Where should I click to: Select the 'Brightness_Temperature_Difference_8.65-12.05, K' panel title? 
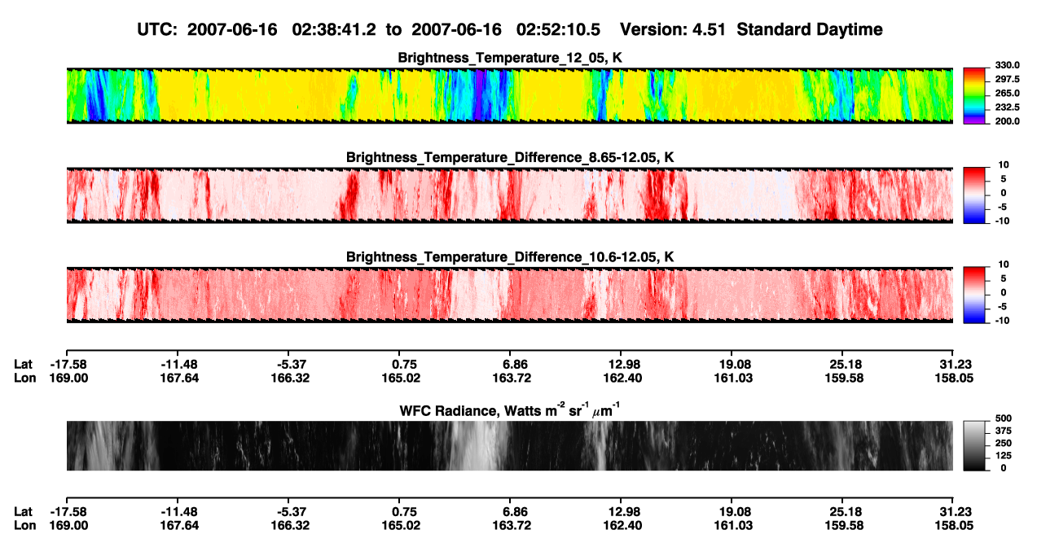(510, 157)
